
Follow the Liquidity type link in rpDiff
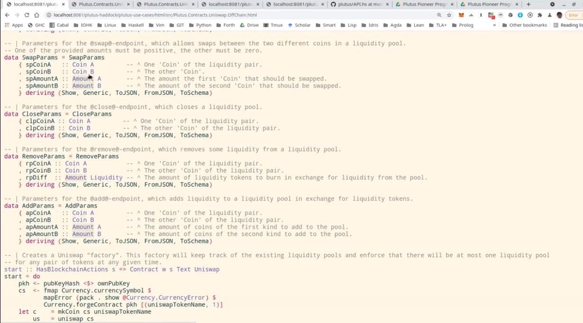(106, 177)
